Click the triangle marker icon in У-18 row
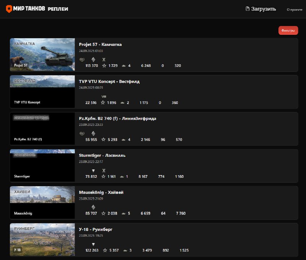Viewport: 306px width, 260px height. click(93, 244)
